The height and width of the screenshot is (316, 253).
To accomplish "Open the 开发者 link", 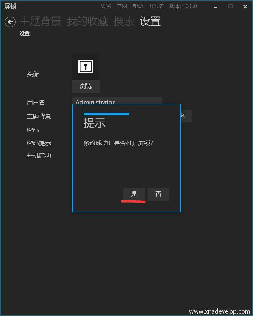I will [156, 6].
